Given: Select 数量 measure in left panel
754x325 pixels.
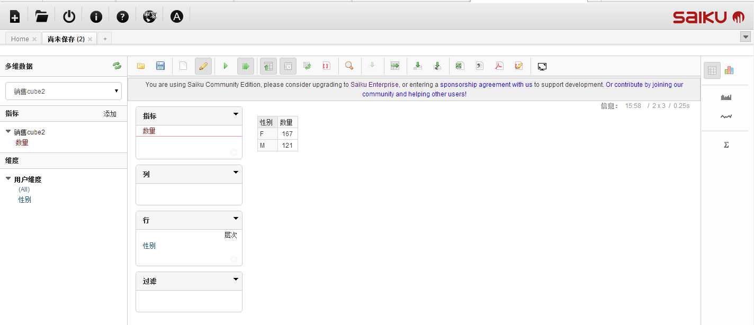Looking at the screenshot, I should point(22,142).
